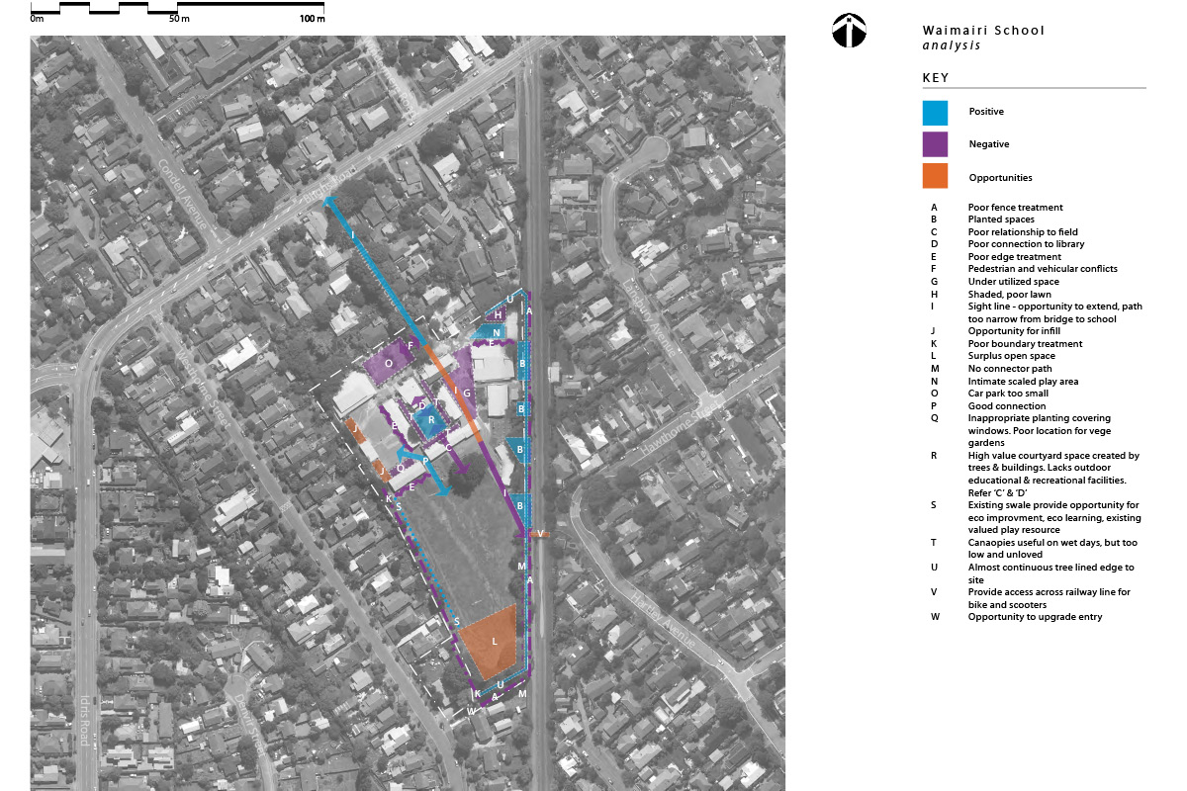The image size is (1187, 791).
Task: Click legend entry starting 'Existing swale provide'
Action: 1054,518
